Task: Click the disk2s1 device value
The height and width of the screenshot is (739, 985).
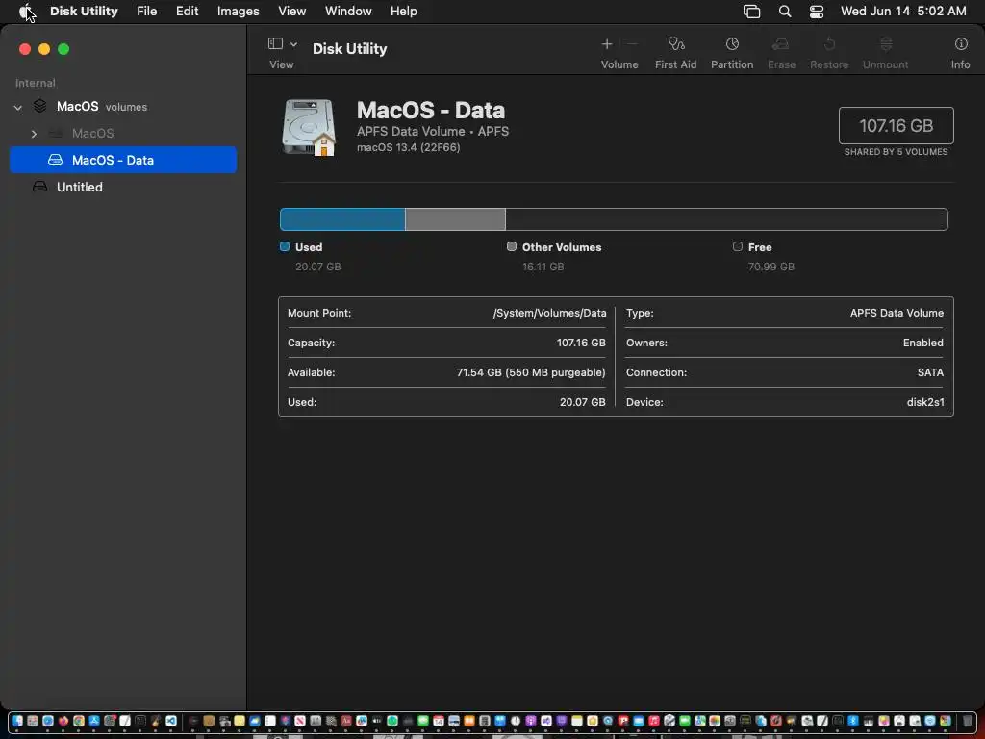Action: tap(924, 402)
